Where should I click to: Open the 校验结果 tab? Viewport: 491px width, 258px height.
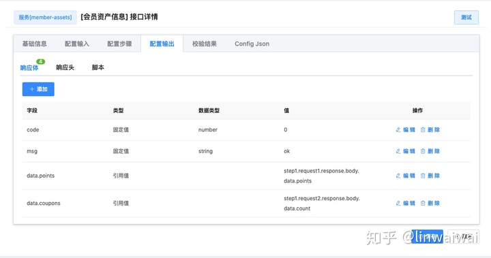[205, 44]
